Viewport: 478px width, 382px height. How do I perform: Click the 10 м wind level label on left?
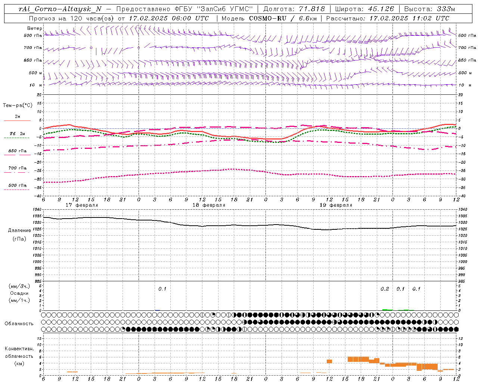36,85
